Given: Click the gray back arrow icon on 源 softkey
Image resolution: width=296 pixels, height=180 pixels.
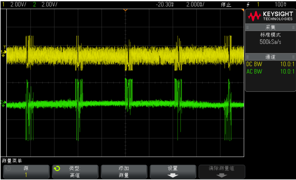Looking at the screenshot, I should point(8,168).
